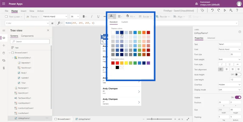Open the View ribbon tab
The width and height of the screenshot is (243, 122).
(x=32, y=11)
